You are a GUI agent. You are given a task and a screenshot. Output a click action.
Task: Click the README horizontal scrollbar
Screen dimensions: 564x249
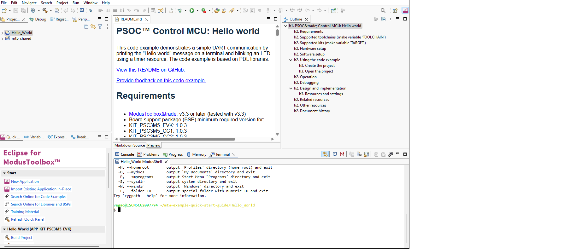pos(177,139)
